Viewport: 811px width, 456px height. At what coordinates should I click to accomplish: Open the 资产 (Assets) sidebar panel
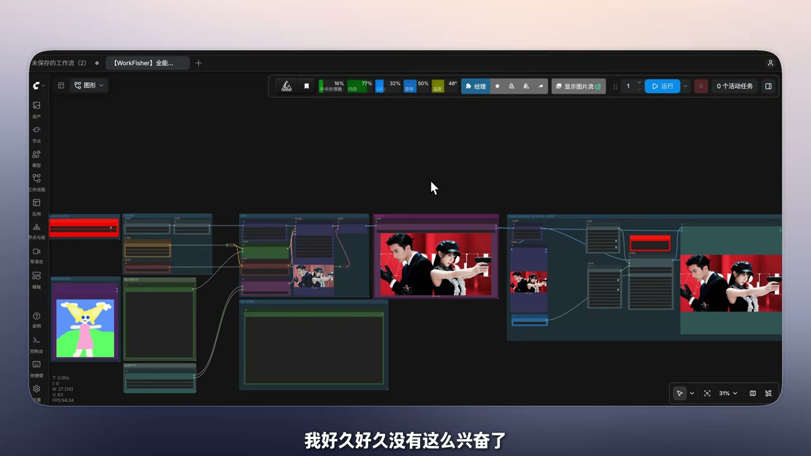point(36,109)
